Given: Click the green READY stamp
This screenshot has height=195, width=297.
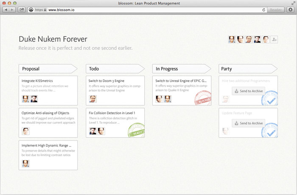Looking at the screenshot, I should click(136, 130).
